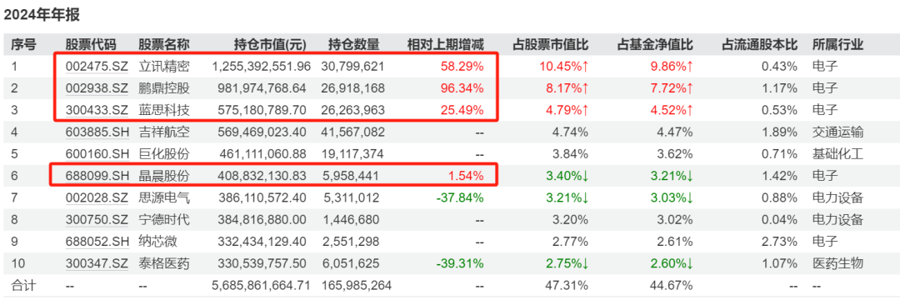Click the 合计 total row label

23,285
